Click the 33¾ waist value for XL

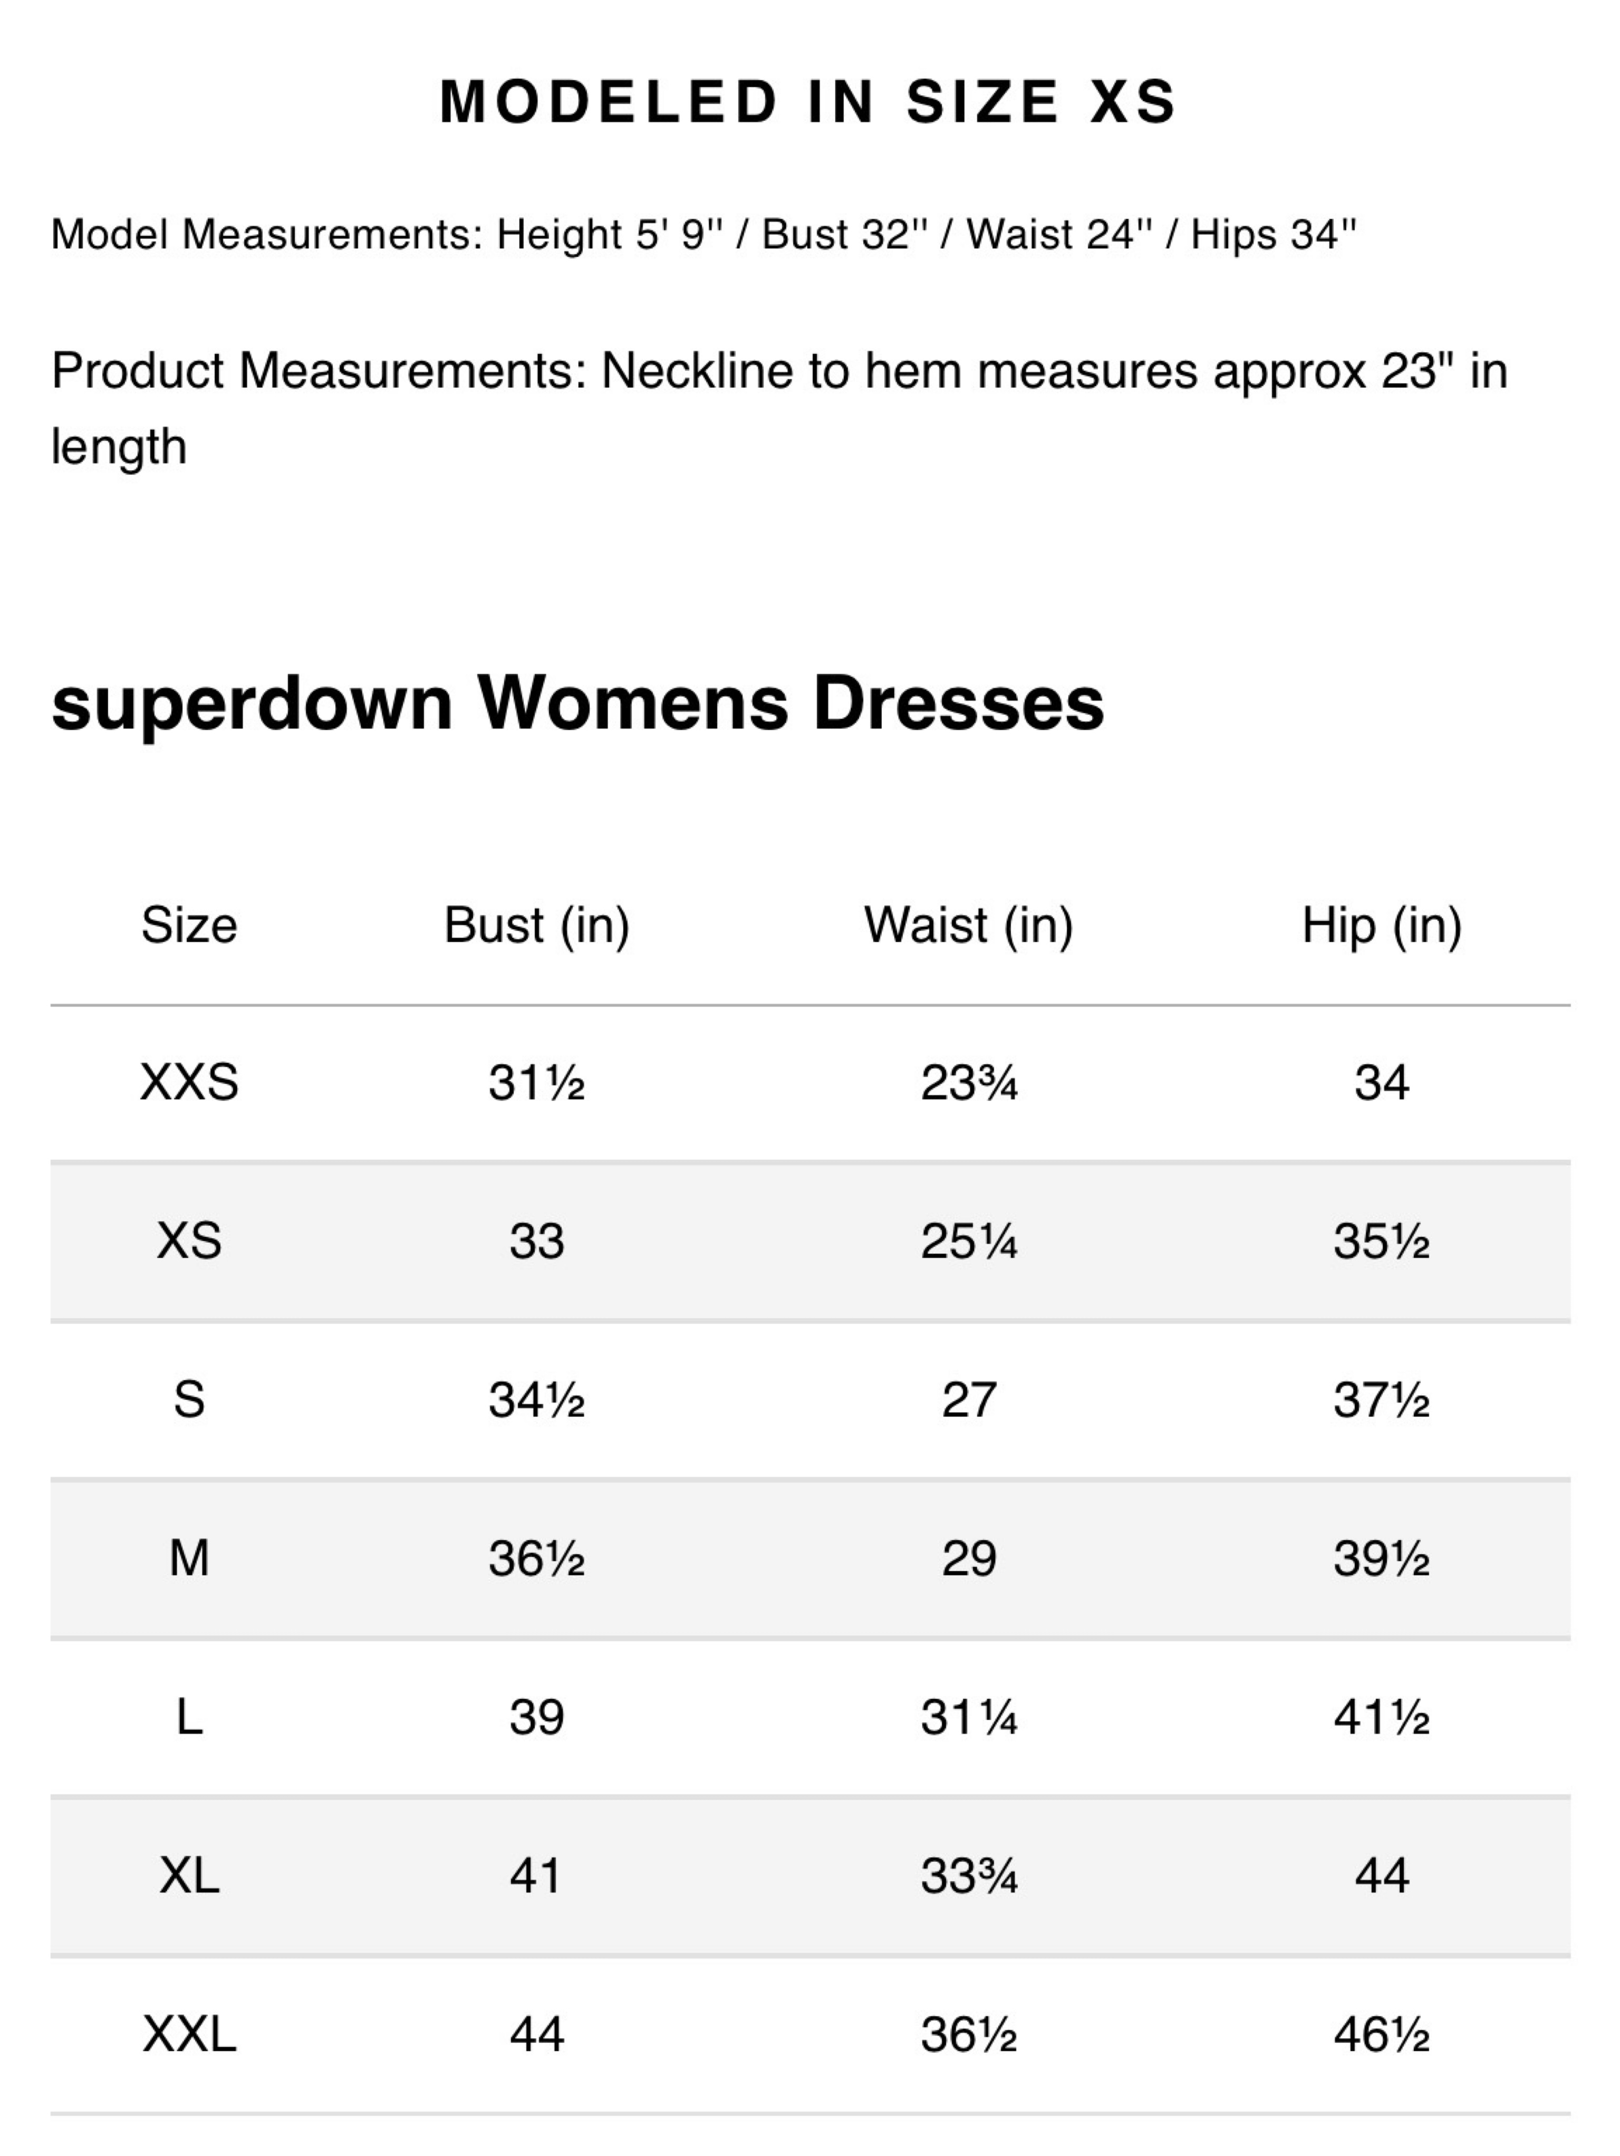[969, 1876]
